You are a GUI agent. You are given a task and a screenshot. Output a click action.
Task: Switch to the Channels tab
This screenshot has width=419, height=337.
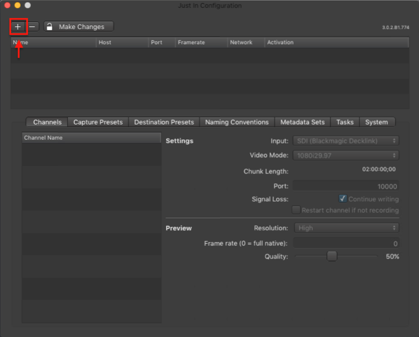click(x=47, y=122)
